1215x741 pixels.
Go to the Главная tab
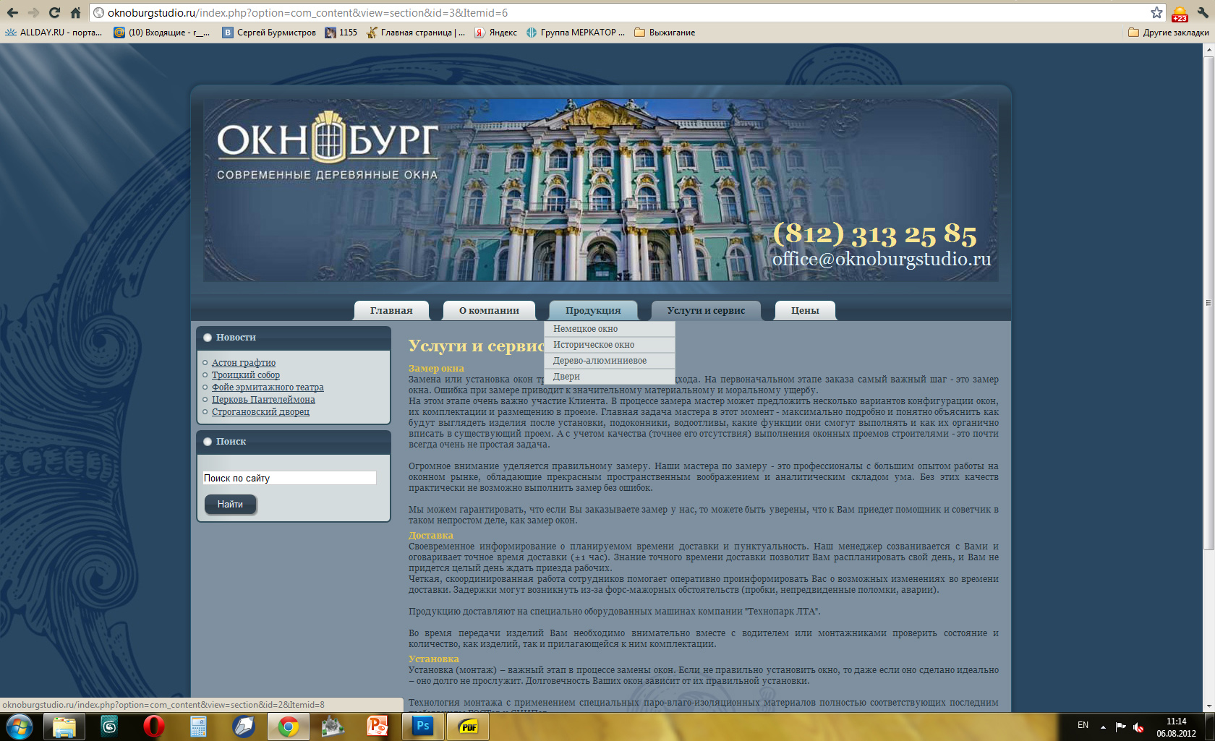[391, 310]
